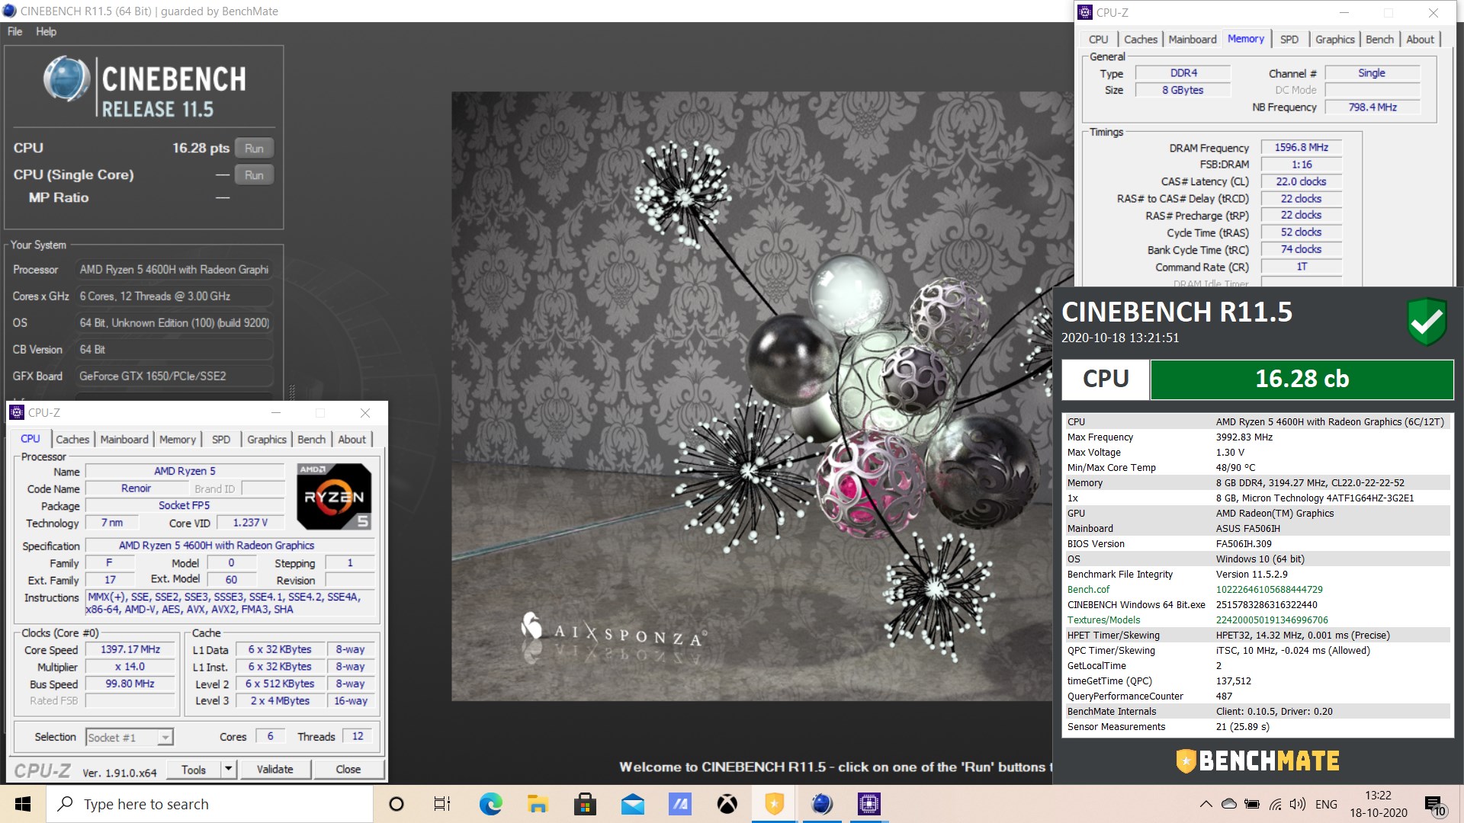Open Cortana circle icon on the taskbar
Screen dimensions: 1464x823
point(396,804)
